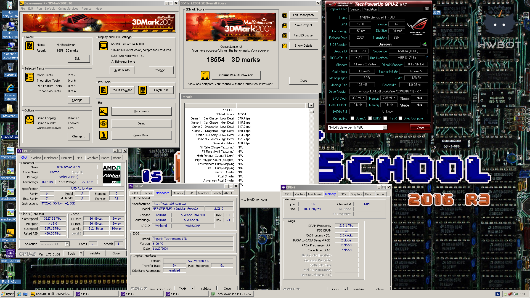Screen dimensions: 530x298
Task: Open the GPU selection dropdown in GPU-Z
Action: (x=385, y=127)
